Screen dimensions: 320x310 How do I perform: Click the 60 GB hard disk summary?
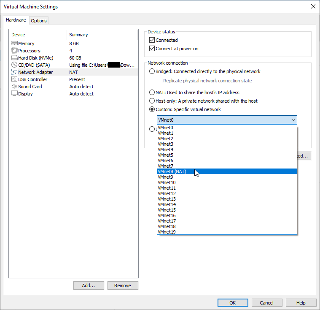coord(75,58)
